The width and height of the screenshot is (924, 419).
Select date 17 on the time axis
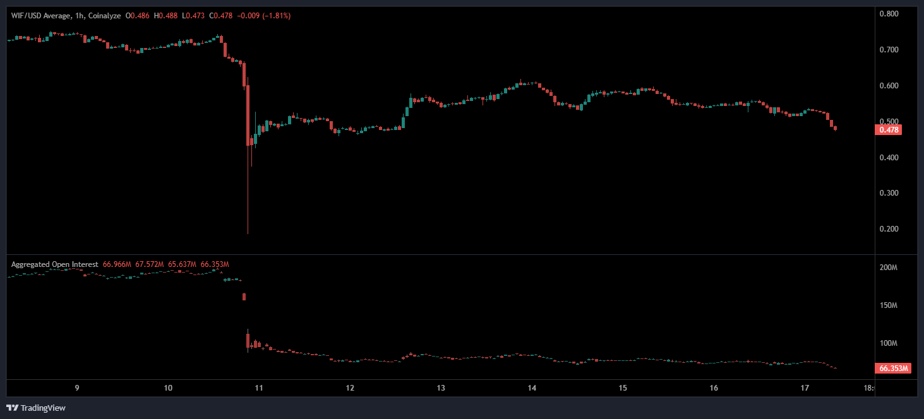(805, 388)
